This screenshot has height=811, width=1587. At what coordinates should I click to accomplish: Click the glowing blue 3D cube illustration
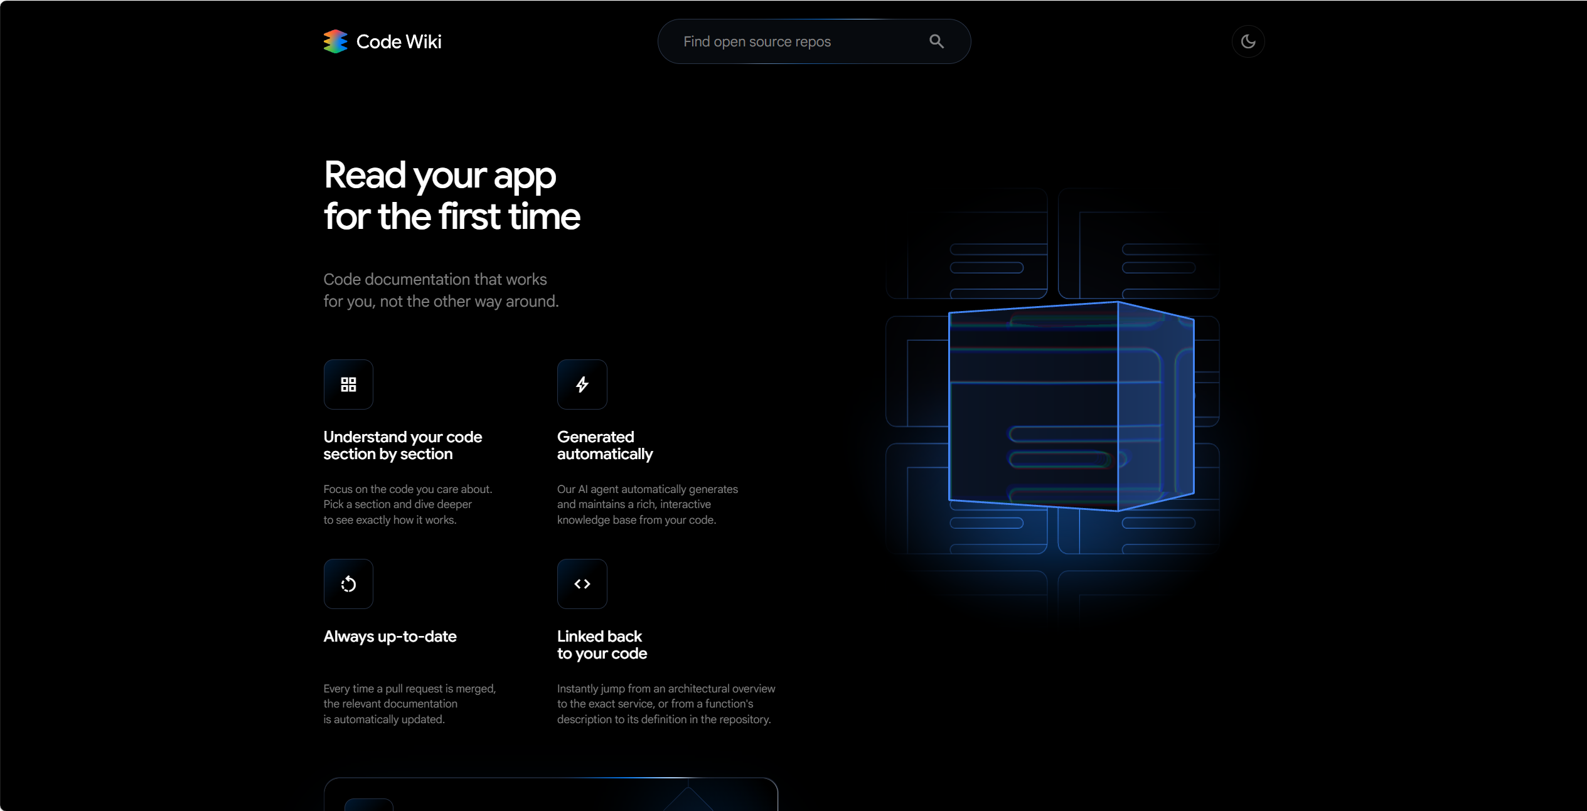[1071, 406]
